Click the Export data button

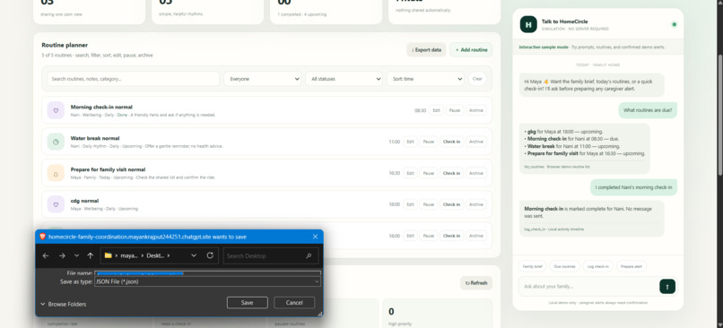(426, 50)
